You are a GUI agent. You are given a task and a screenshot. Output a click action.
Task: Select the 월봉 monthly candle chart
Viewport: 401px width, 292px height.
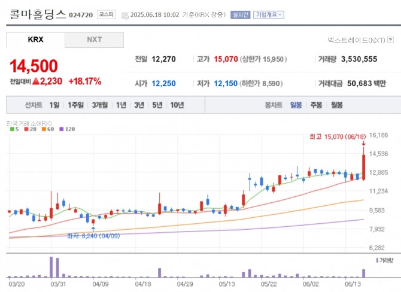[336, 105]
